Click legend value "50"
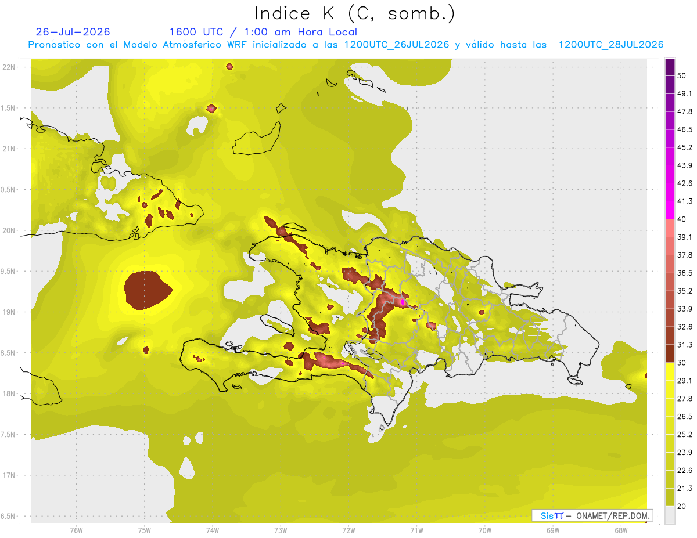697x538 pixels. coord(682,75)
